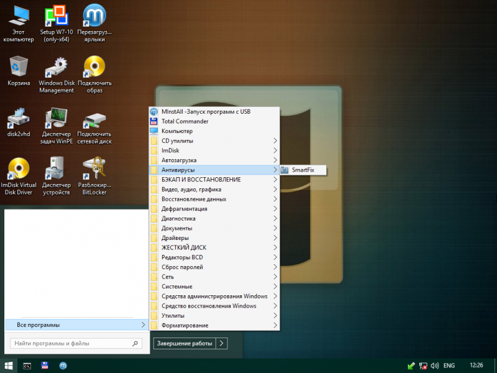
Task: Open command prompt from taskbar
Action: 27,366
